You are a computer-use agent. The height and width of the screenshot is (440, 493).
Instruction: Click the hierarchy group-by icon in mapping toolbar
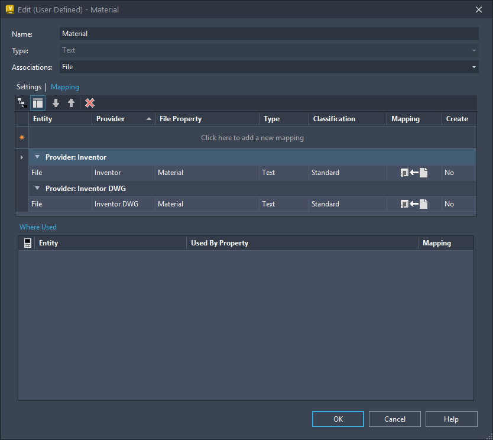[22, 103]
